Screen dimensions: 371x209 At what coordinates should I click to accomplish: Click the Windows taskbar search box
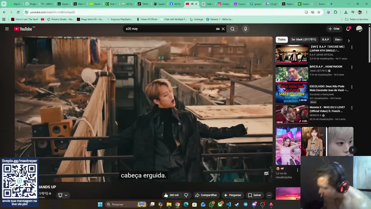pyautogui.click(x=126, y=204)
